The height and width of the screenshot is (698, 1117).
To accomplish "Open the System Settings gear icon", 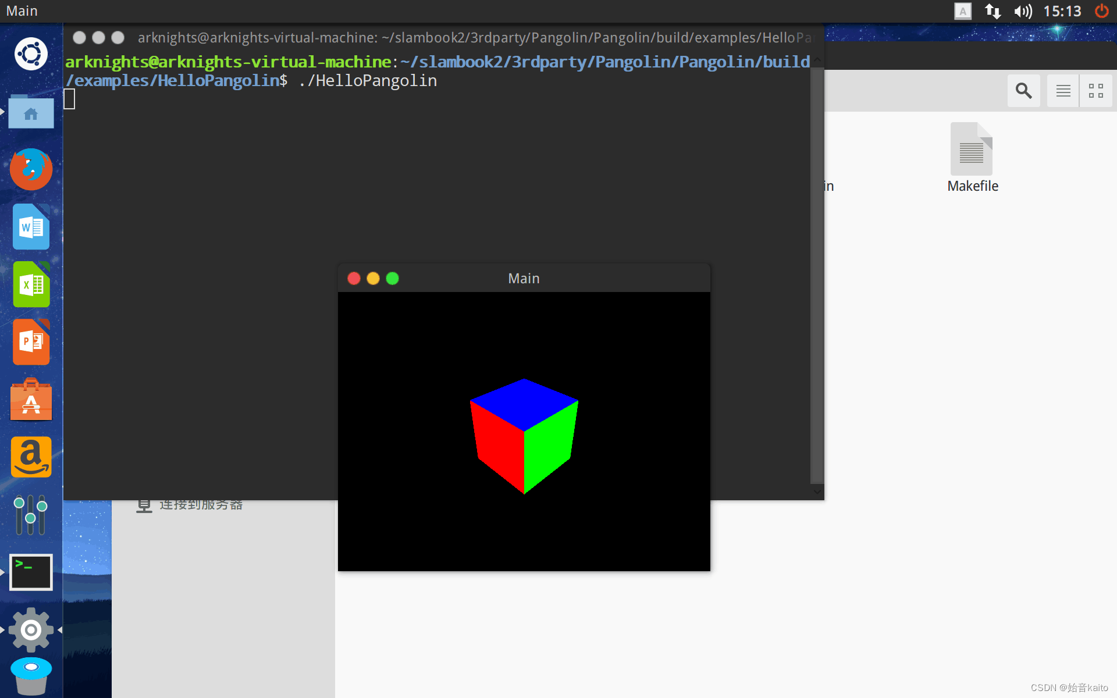I will (x=31, y=629).
